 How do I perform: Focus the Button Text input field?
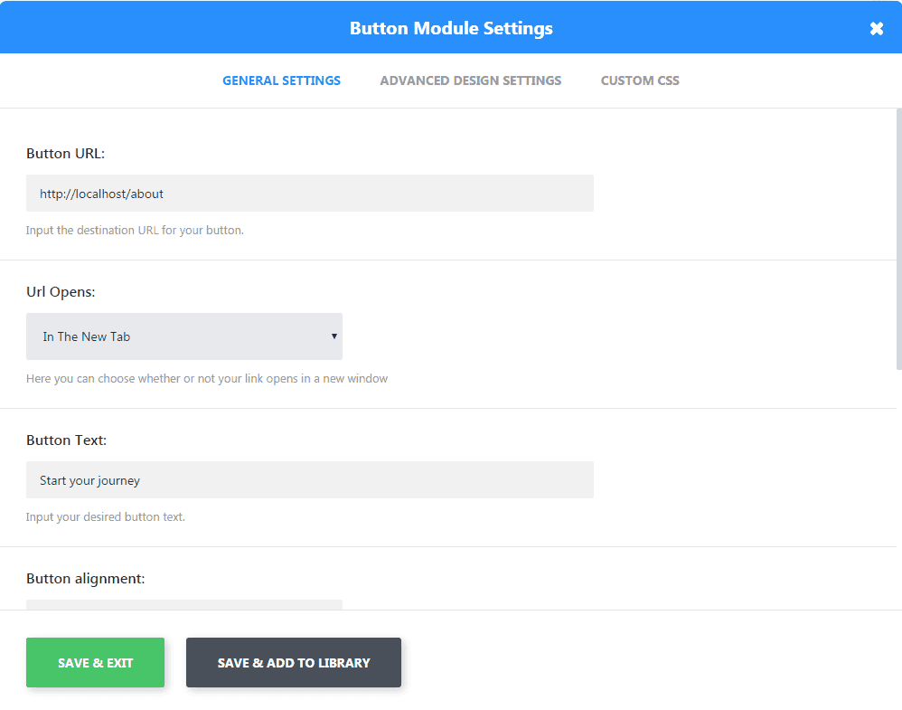pyautogui.click(x=309, y=480)
